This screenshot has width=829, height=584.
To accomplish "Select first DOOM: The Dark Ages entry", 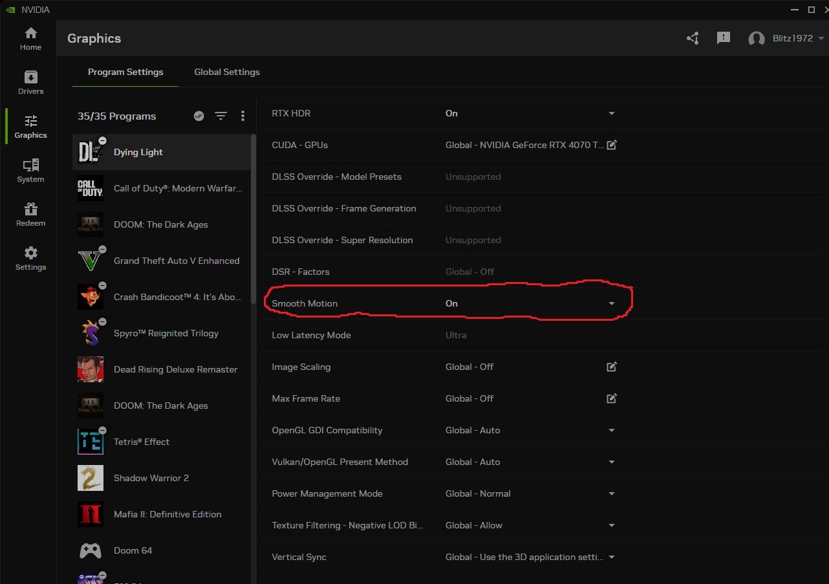I will [x=161, y=224].
